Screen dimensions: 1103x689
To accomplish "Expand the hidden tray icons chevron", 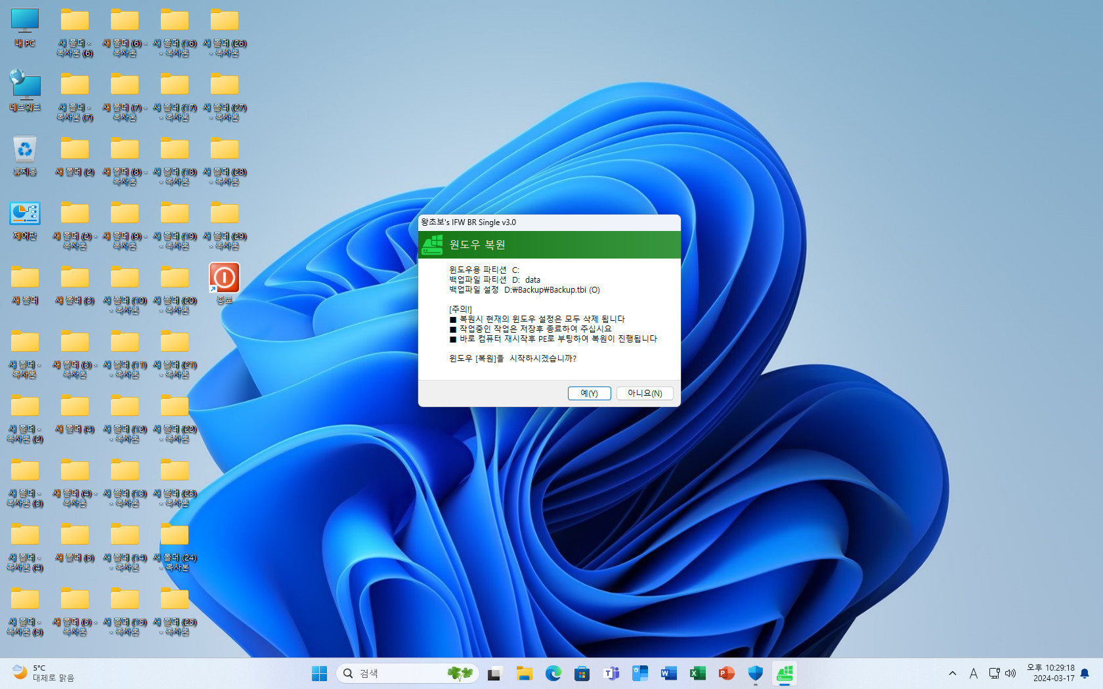I will [x=953, y=673].
